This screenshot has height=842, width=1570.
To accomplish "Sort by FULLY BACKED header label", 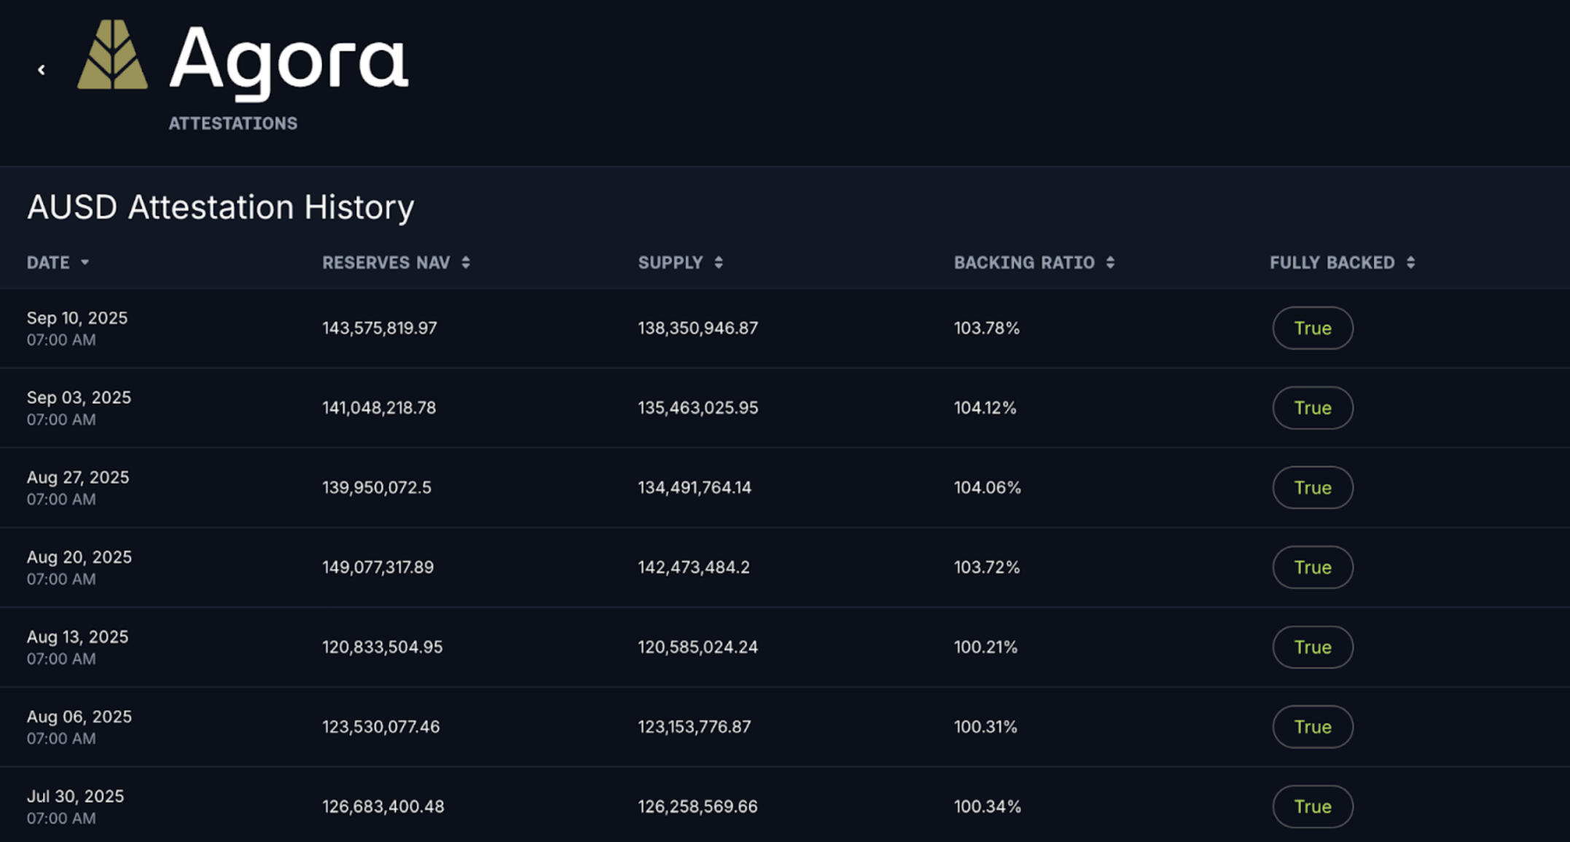I will [1332, 263].
